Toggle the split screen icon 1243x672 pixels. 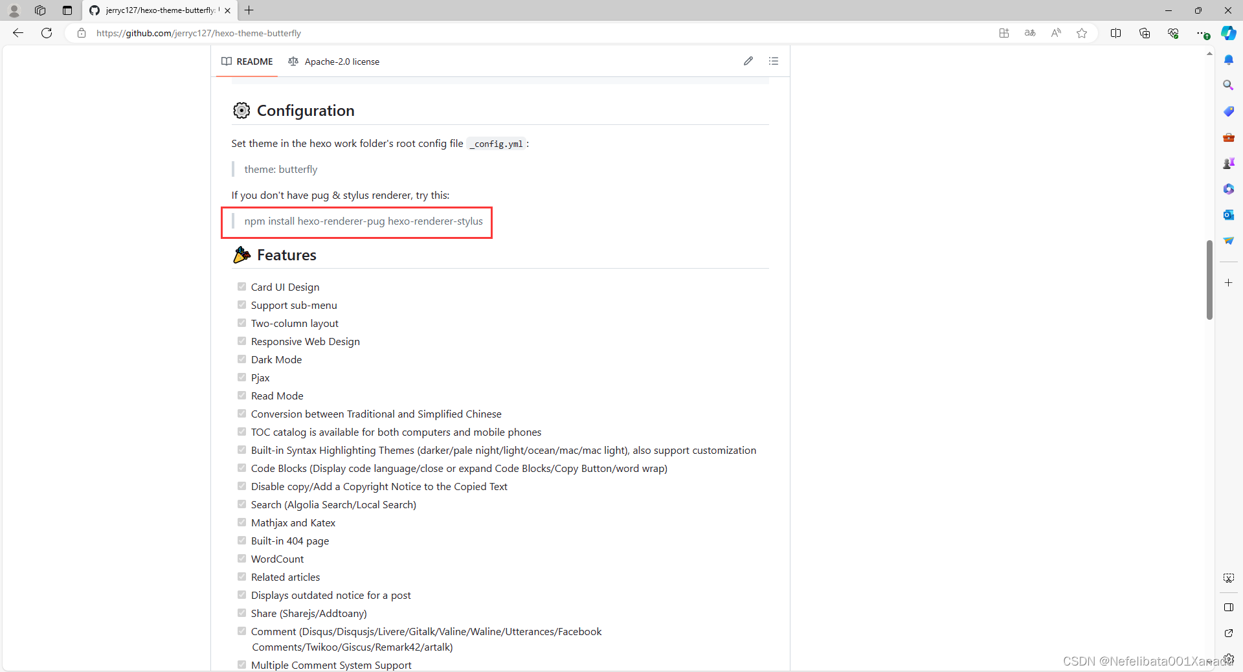1115,33
